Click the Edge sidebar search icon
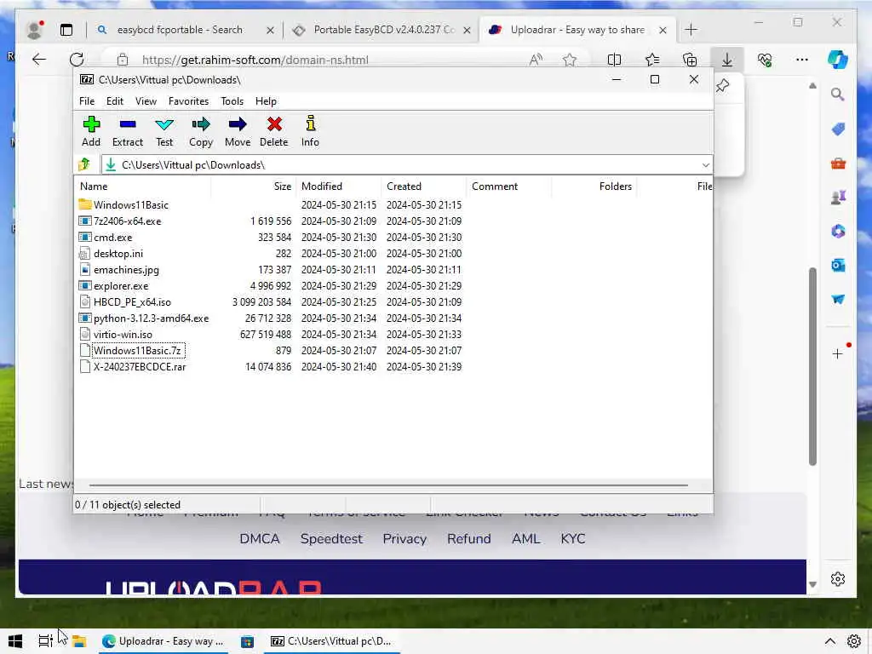The image size is (872, 654). tap(838, 95)
